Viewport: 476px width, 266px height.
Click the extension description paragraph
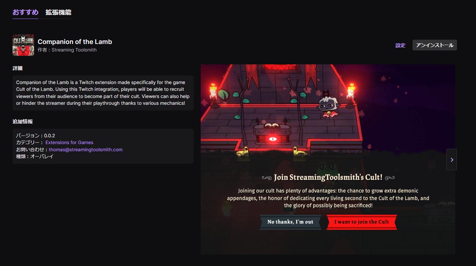click(x=103, y=93)
